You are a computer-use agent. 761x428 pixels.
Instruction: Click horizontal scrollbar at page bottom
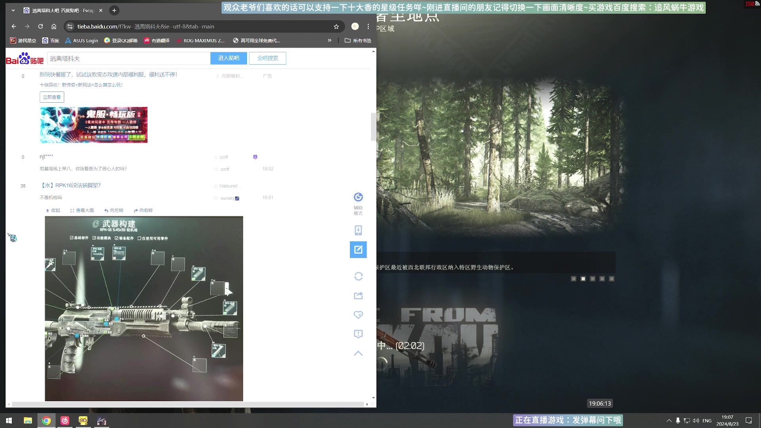[x=188, y=404]
